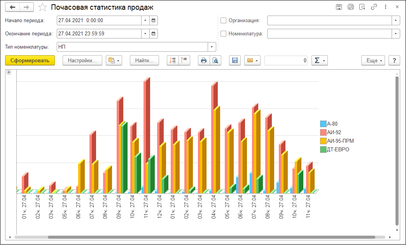Open calendar picker for Начало периода

click(154, 20)
